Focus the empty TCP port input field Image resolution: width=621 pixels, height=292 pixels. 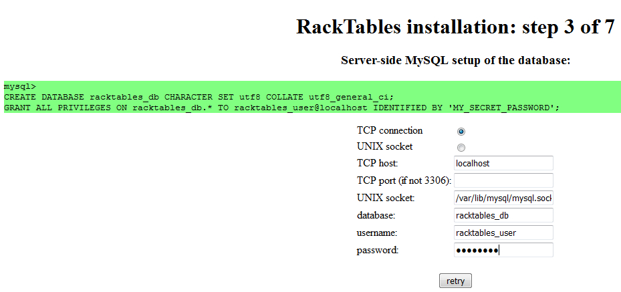point(503,180)
